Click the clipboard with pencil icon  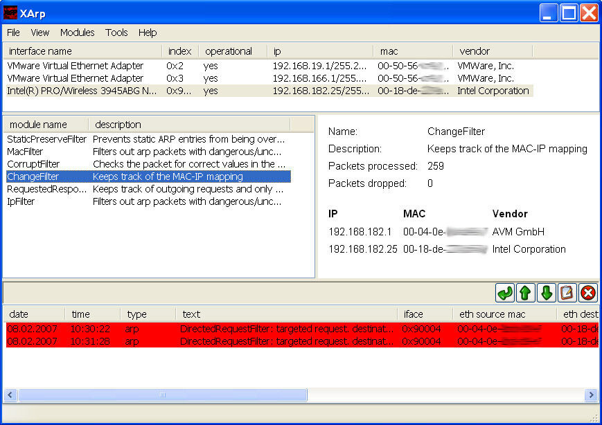click(x=567, y=293)
